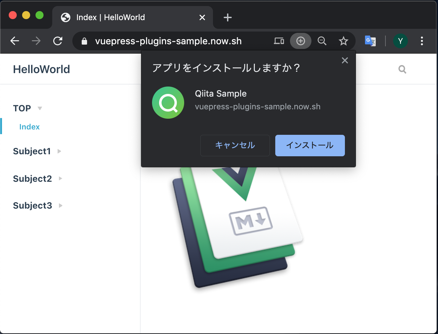Go back with the browser back arrow

click(15, 41)
